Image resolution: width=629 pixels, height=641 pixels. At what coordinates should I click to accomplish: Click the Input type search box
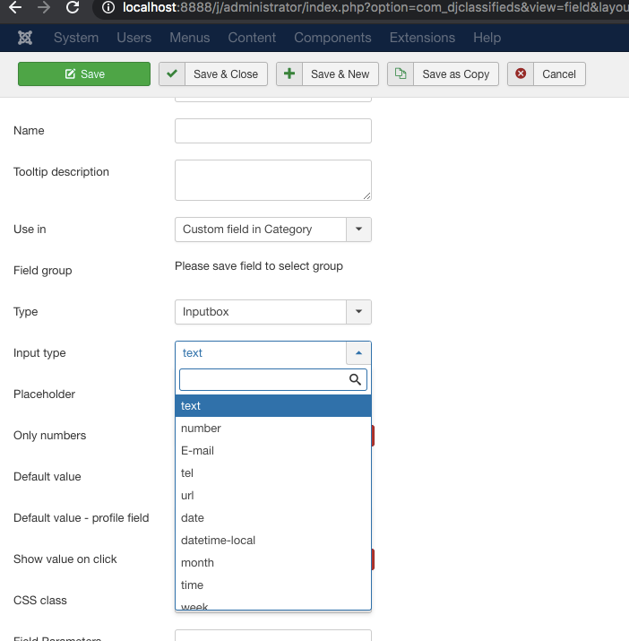(273, 380)
